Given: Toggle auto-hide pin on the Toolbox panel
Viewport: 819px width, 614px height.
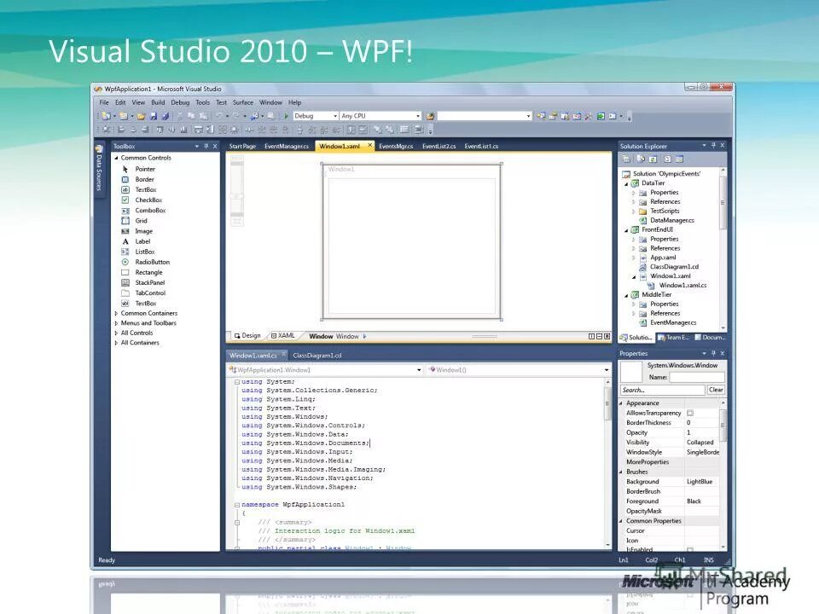Looking at the screenshot, I should pyautogui.click(x=206, y=146).
